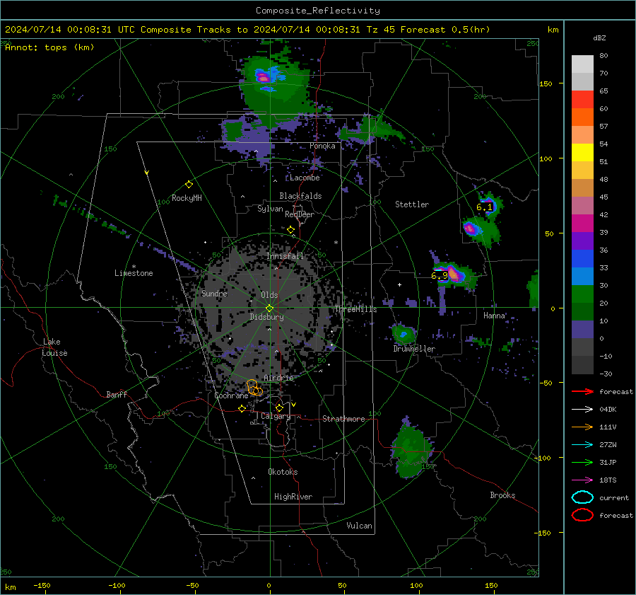The width and height of the screenshot is (636, 595).
Task: Click the storm cell core labeled 6.9
Action: 454,274
